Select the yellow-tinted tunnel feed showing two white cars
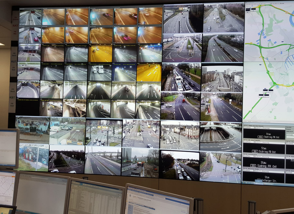Viewport: 294px width, 214px height. pos(100,53)
